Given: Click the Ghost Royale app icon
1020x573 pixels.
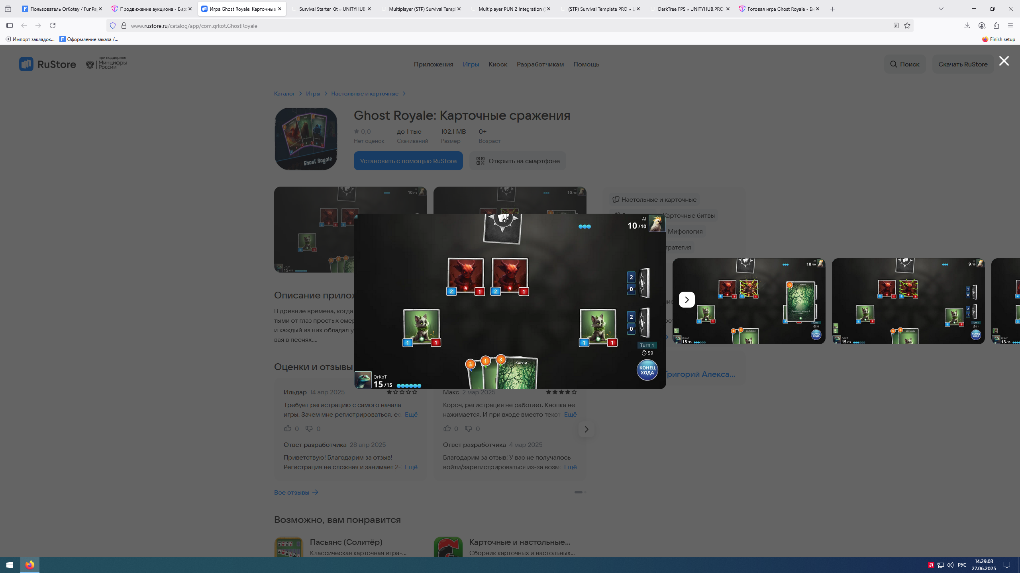Looking at the screenshot, I should [x=306, y=139].
